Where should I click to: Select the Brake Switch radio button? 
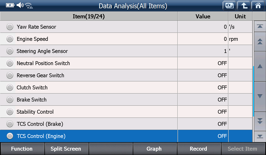click(x=10, y=99)
